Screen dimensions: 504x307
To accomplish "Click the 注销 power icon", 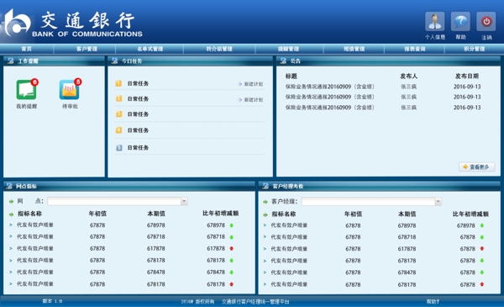I will coord(486,21).
